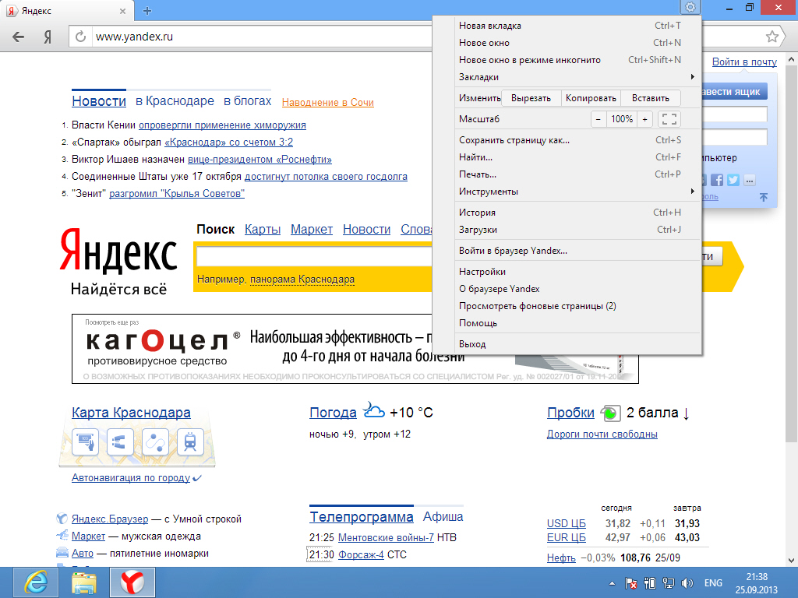
Task: Switch the ENG input language indicator
Action: [x=713, y=583]
